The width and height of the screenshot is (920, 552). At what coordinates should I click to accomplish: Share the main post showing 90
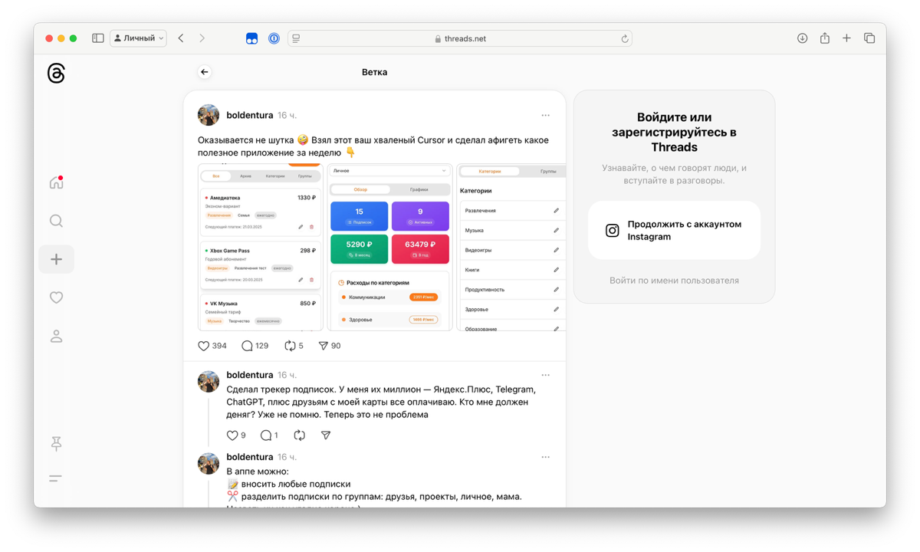tap(330, 346)
